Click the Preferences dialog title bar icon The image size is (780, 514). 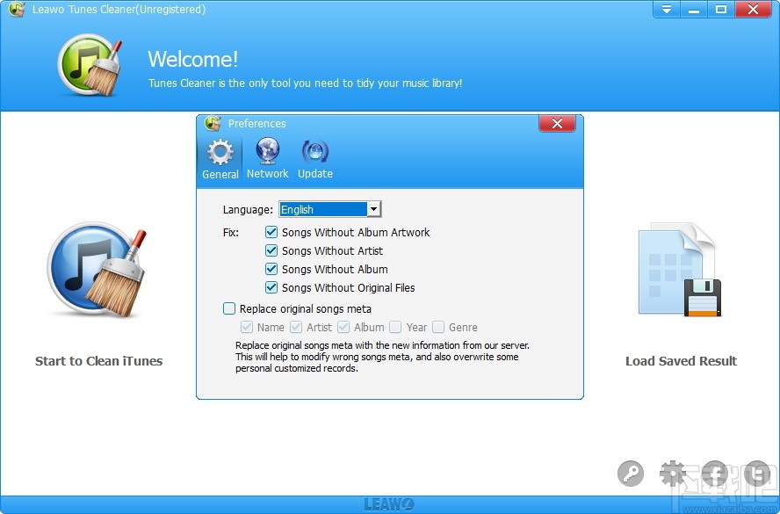[212, 123]
